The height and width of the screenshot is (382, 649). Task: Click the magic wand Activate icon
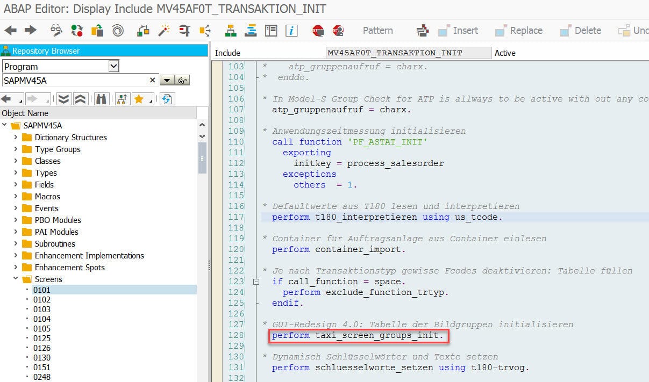163,31
